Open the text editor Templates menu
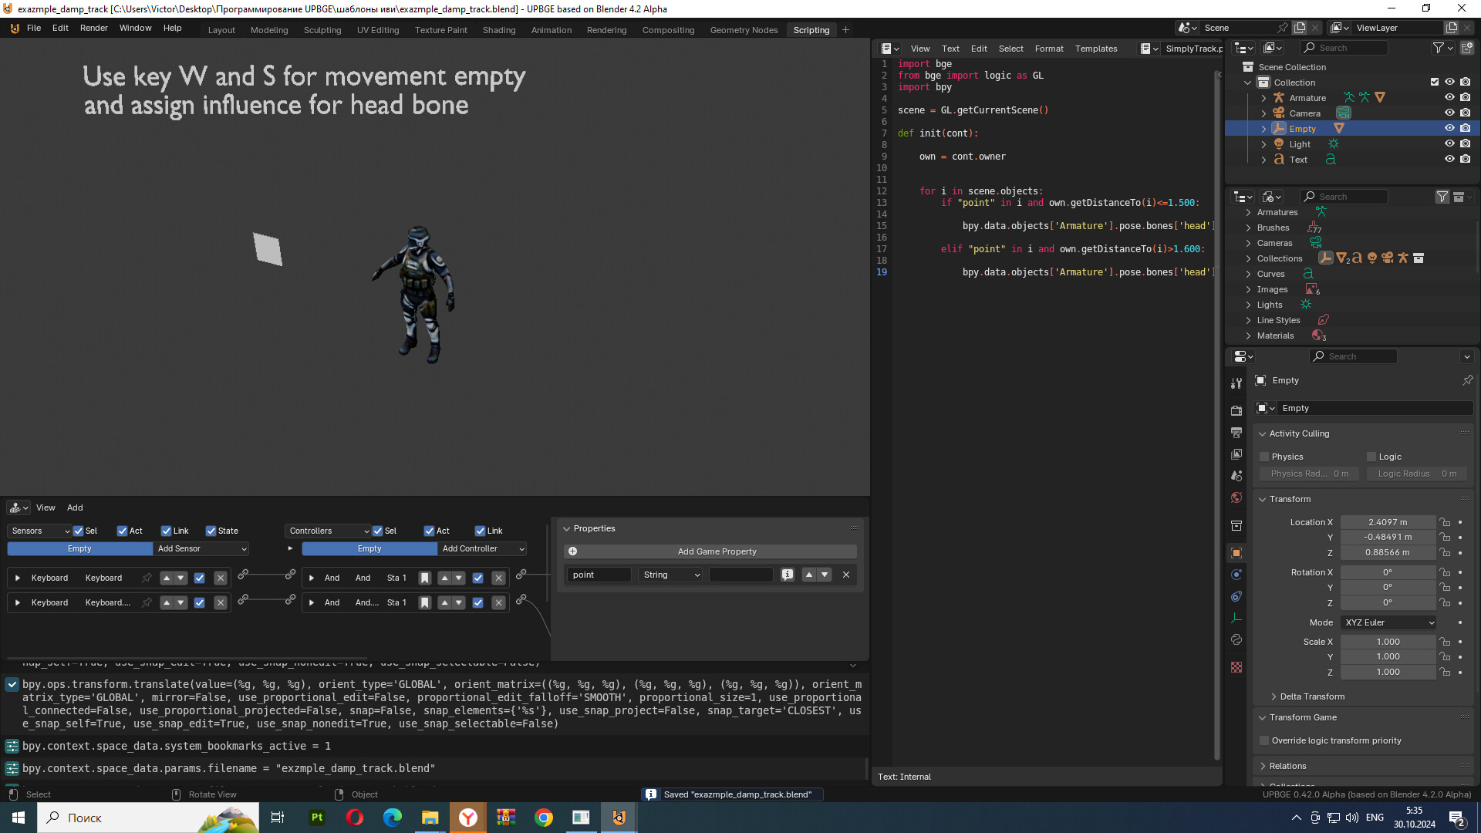1481x833 pixels. (x=1096, y=49)
